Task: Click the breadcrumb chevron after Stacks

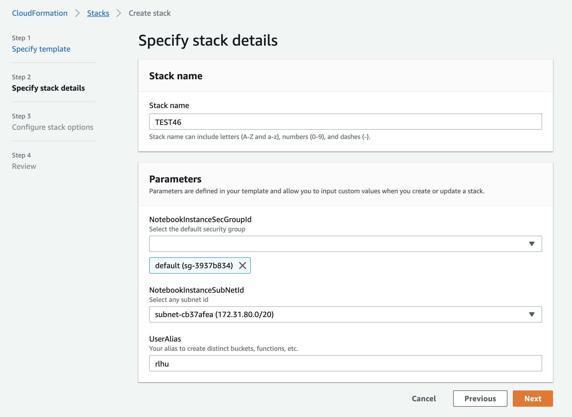Action: tap(119, 13)
